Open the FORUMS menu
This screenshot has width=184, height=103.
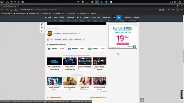click(86, 17)
